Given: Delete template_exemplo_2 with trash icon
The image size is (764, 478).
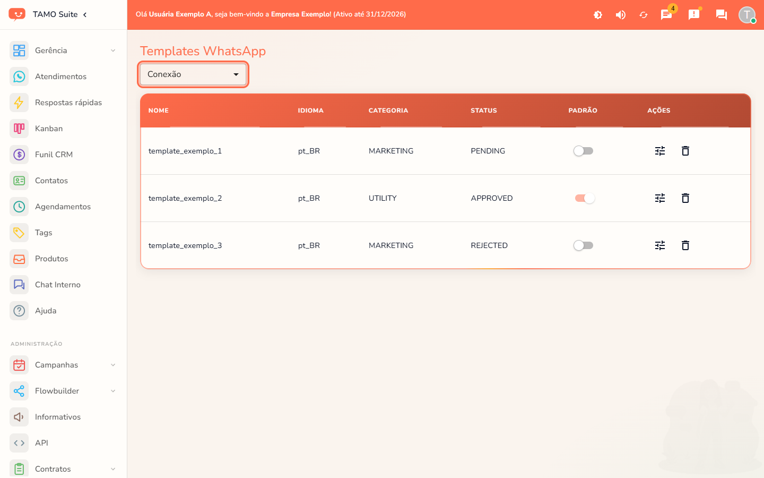Looking at the screenshot, I should click(685, 198).
